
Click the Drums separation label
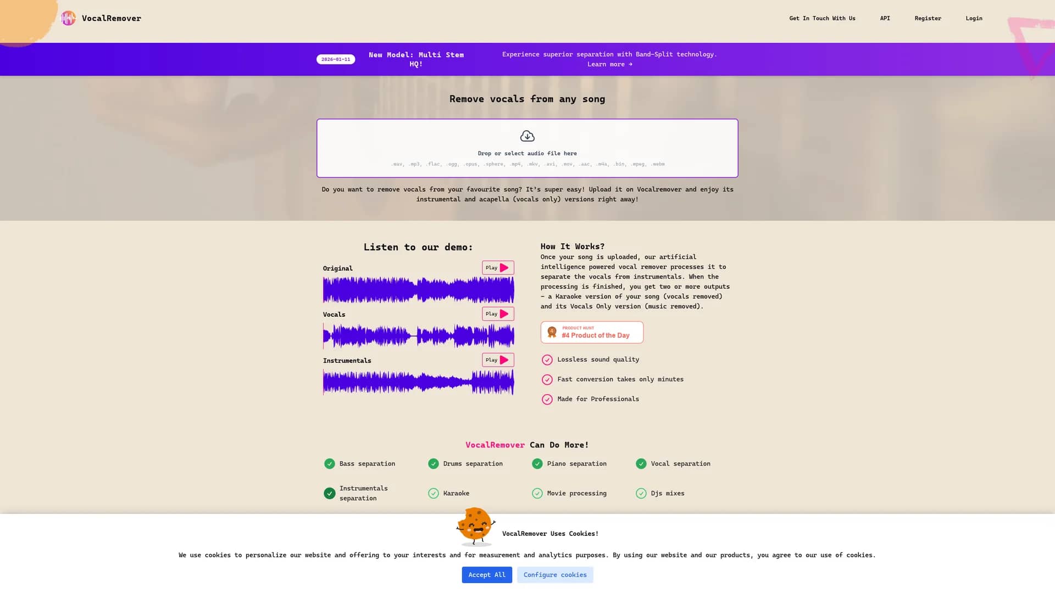coord(473,464)
